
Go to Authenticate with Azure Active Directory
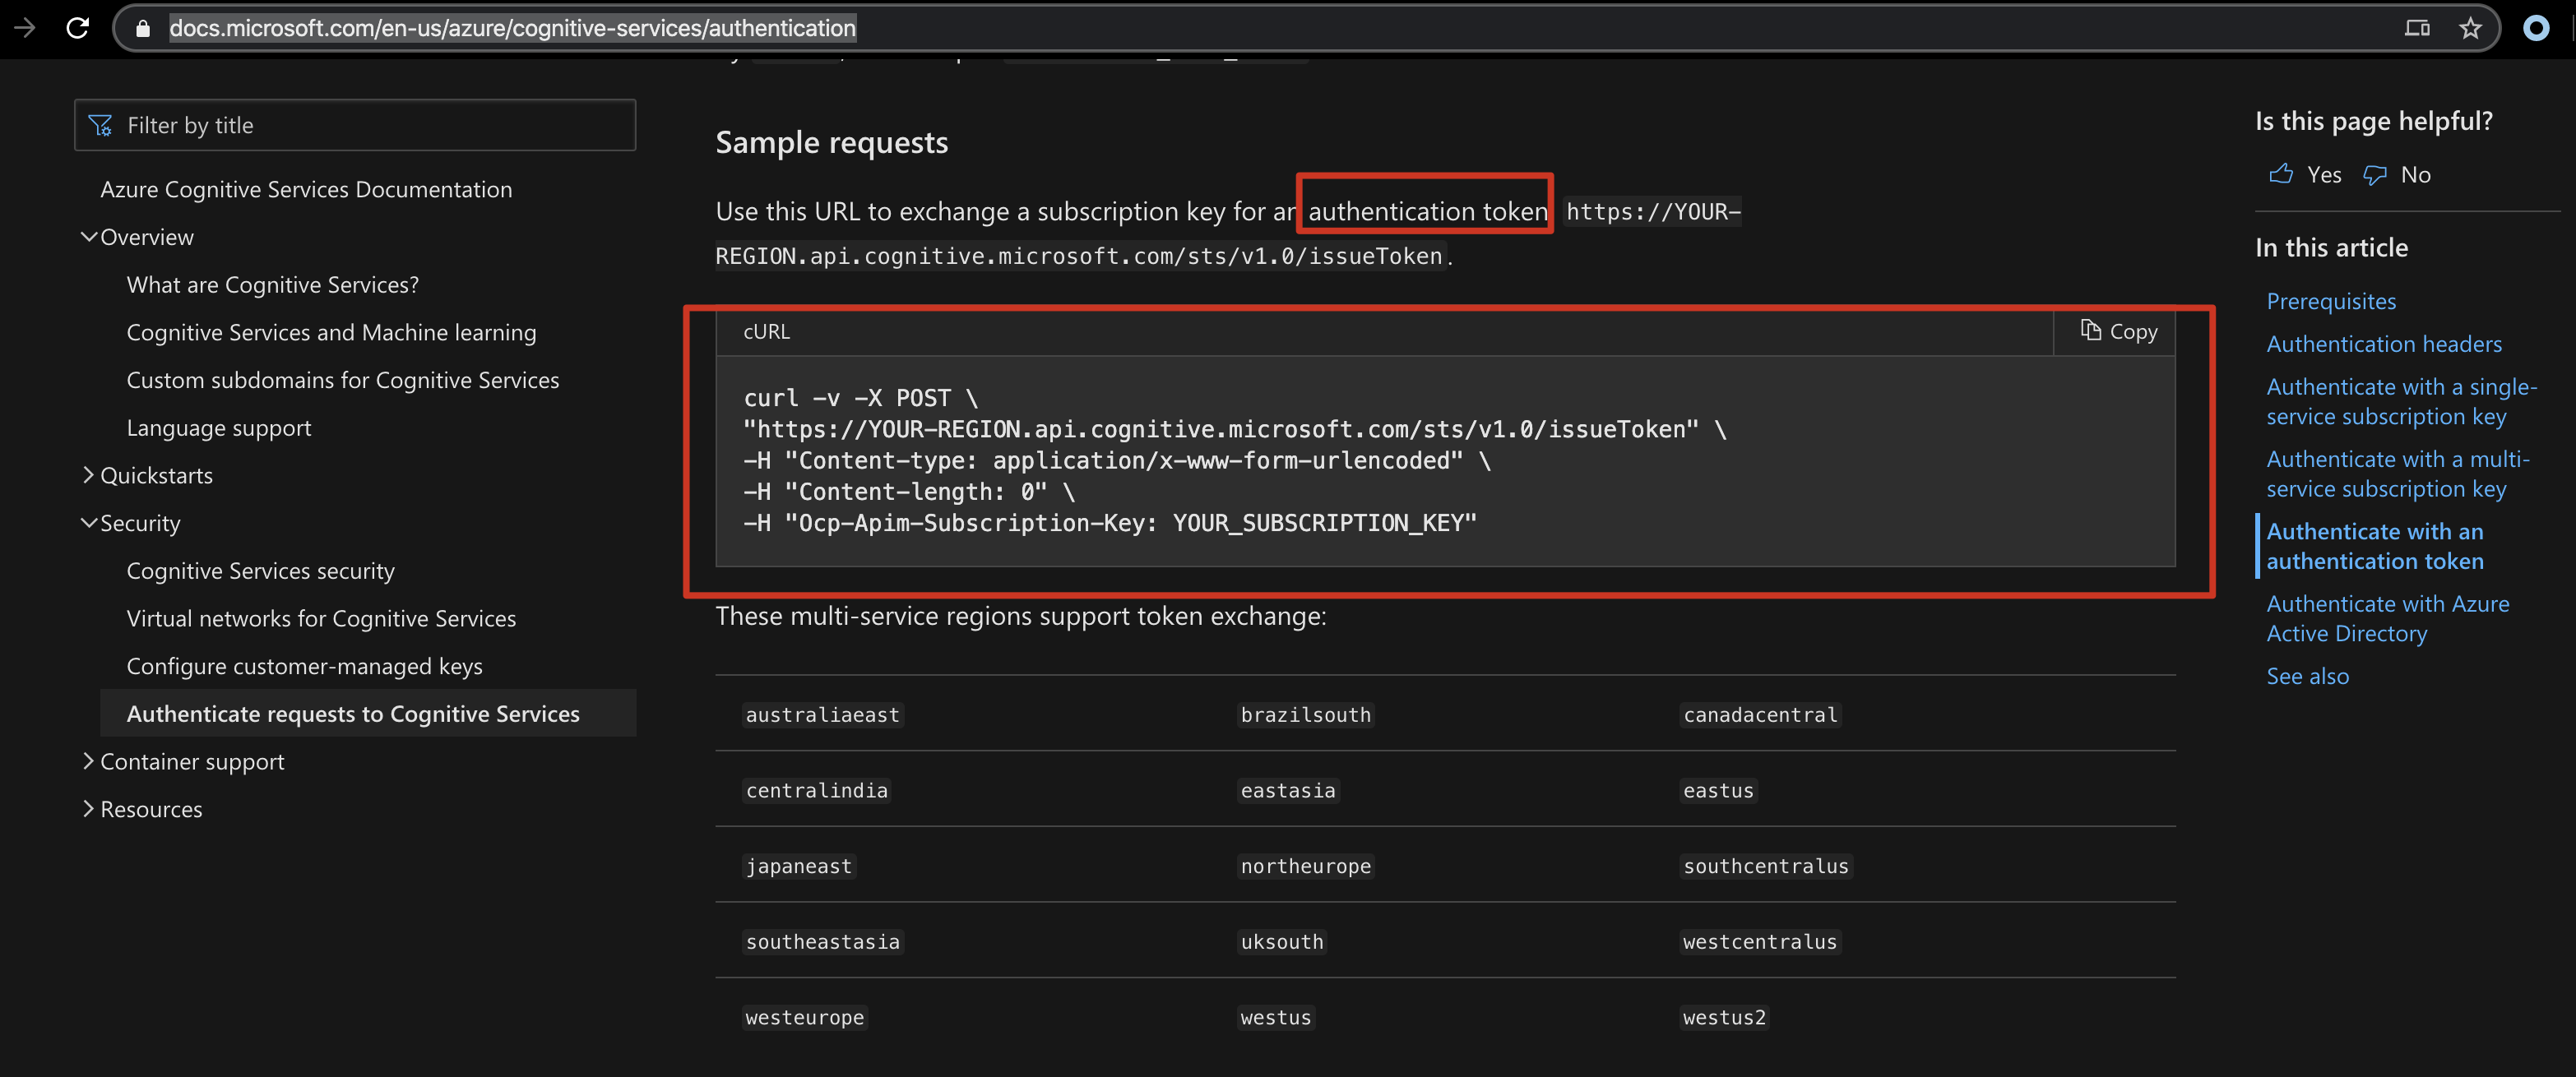(2386, 618)
